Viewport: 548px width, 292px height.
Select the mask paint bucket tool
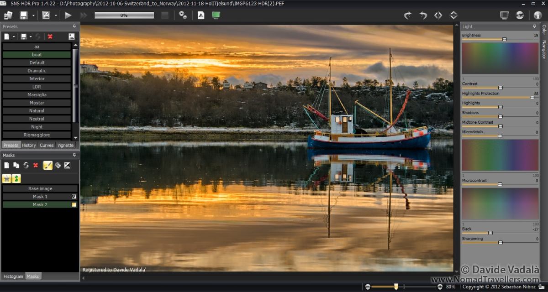tap(58, 165)
